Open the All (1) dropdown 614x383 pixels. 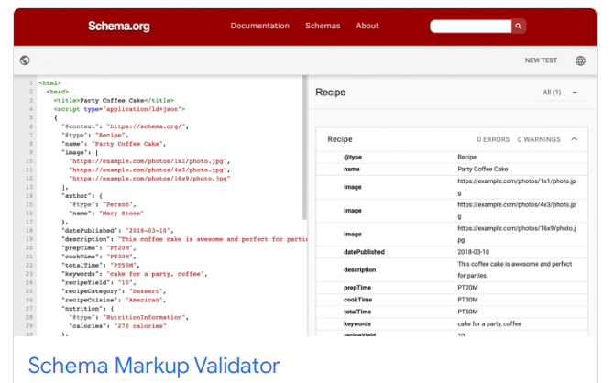(x=561, y=93)
